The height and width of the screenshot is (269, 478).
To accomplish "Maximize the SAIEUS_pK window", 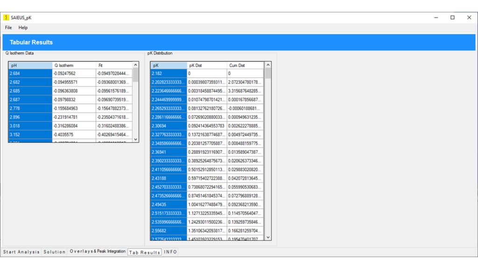I will pyautogui.click(x=452, y=17).
